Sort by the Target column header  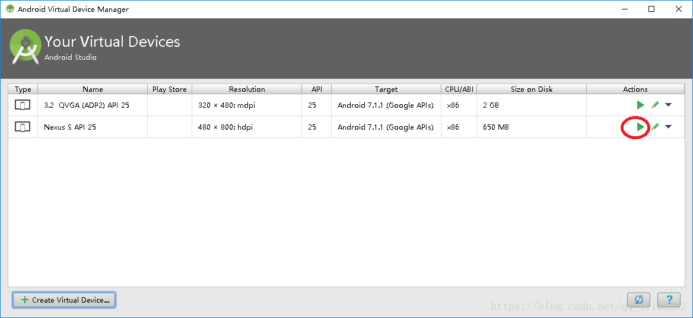pyautogui.click(x=386, y=89)
